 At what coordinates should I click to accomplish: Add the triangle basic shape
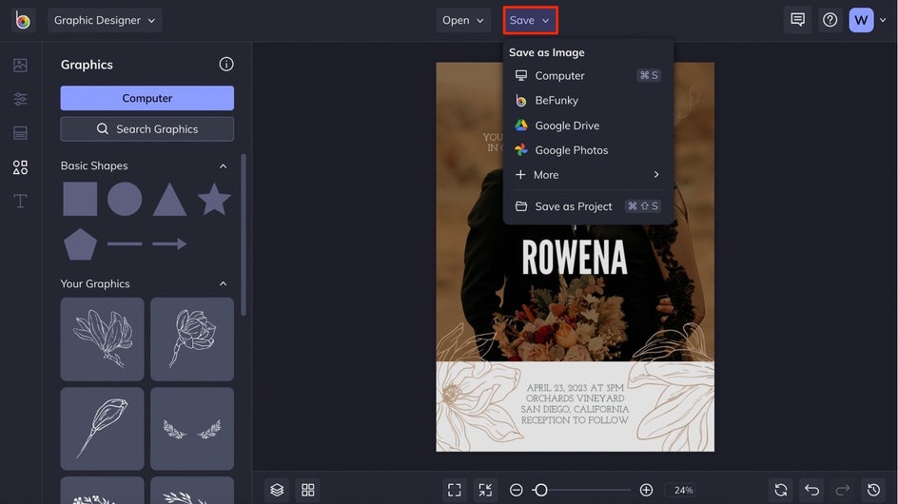[169, 200]
